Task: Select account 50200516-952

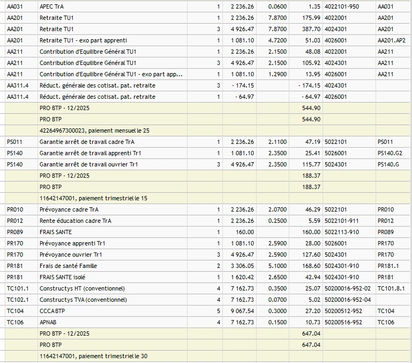Action: click(x=343, y=322)
